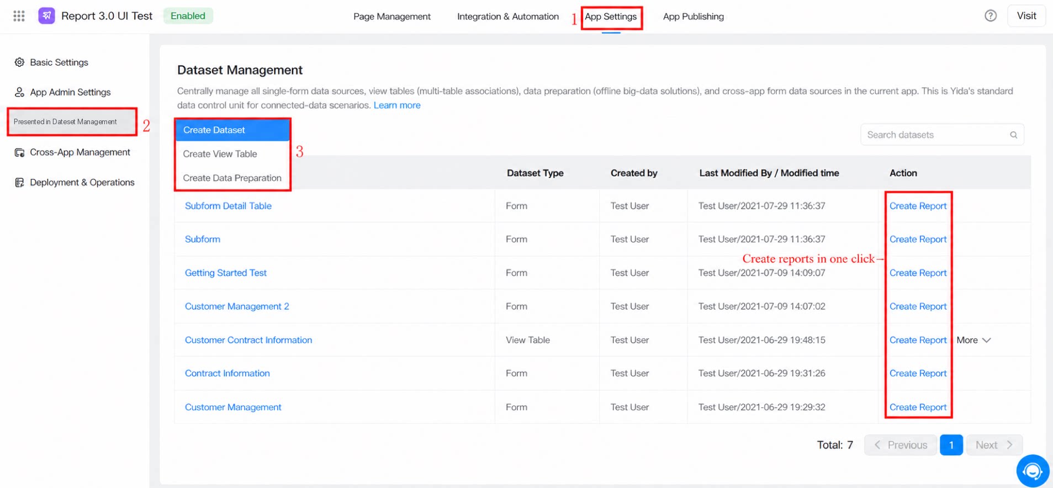This screenshot has width=1053, height=488.
Task: Create Report for Subform Detail Table
Action: click(x=918, y=206)
